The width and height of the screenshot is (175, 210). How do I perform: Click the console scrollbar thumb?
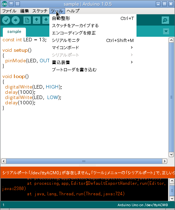click(172, 191)
